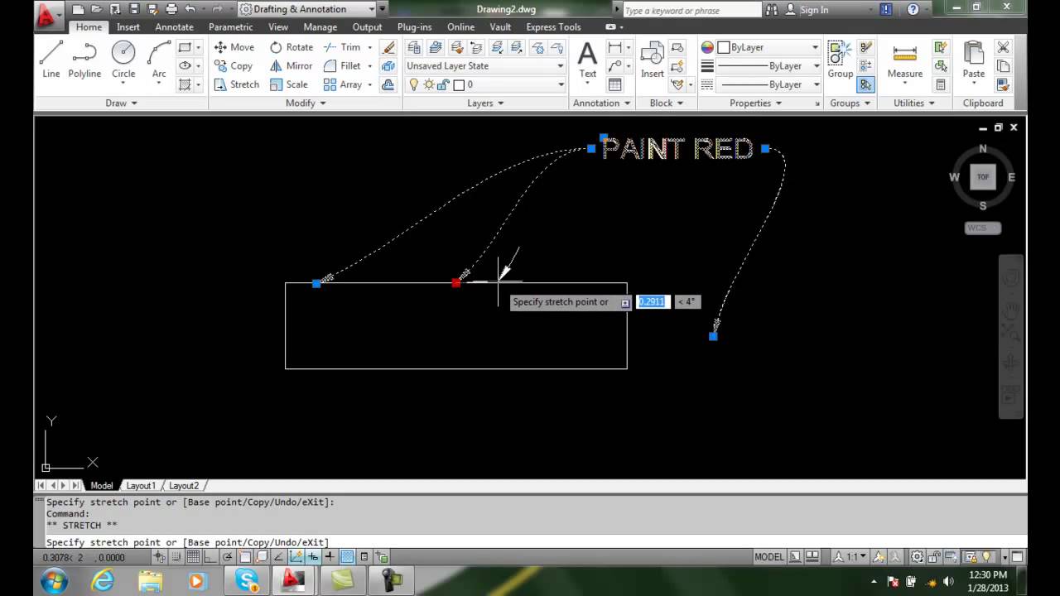Expand the Draw panel
Viewport: 1060px width, 596px height.
pos(121,103)
